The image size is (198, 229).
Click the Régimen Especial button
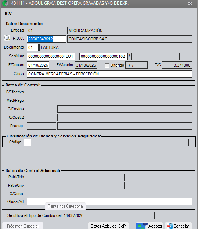tap(23, 226)
